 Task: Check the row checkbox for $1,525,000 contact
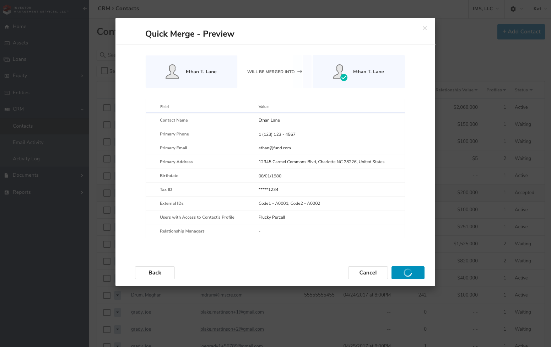tap(107, 244)
